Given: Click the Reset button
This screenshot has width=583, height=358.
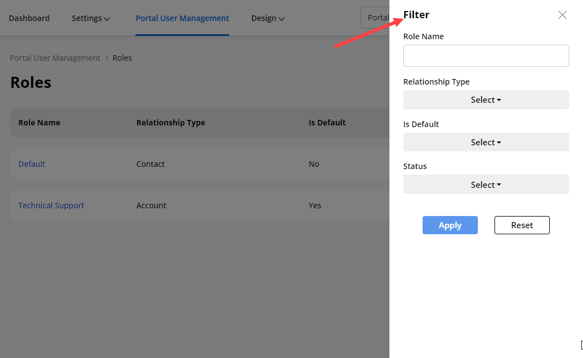Looking at the screenshot, I should click(x=522, y=225).
